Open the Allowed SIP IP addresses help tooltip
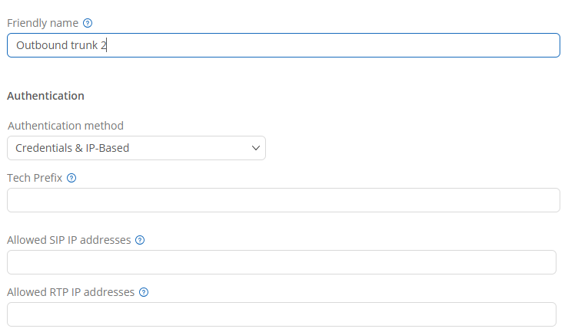Screen dimensions: 578x332 (x=140, y=240)
